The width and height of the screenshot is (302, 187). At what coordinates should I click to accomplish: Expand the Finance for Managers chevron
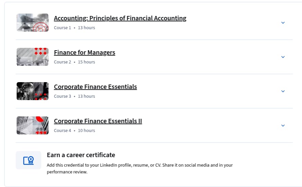click(x=283, y=57)
